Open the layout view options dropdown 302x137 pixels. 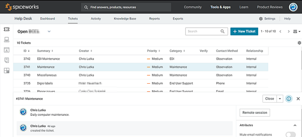[297, 31]
